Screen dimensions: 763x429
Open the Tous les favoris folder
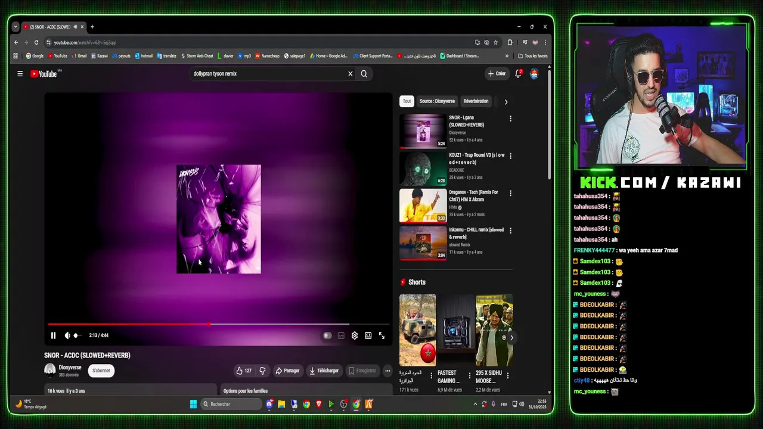pos(533,56)
